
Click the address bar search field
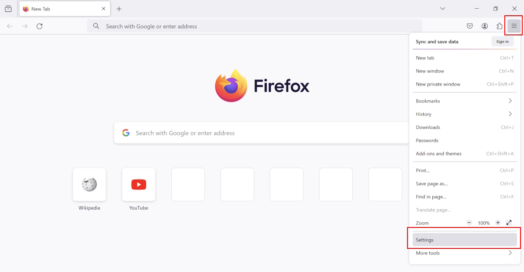click(255, 26)
